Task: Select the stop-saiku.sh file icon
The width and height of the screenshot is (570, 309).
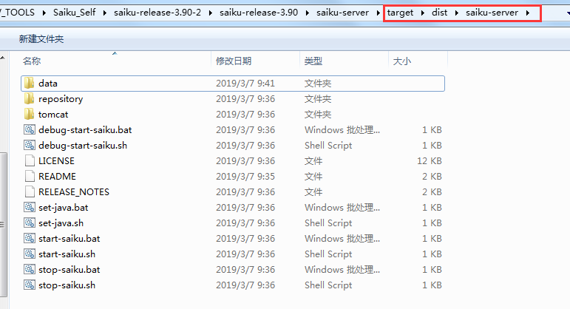Action: coord(30,285)
